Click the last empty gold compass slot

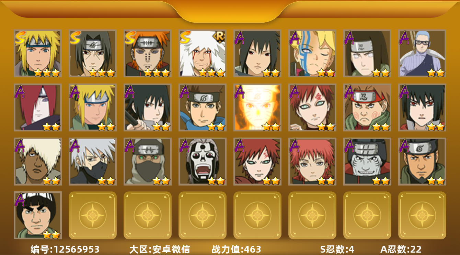coord(422,215)
